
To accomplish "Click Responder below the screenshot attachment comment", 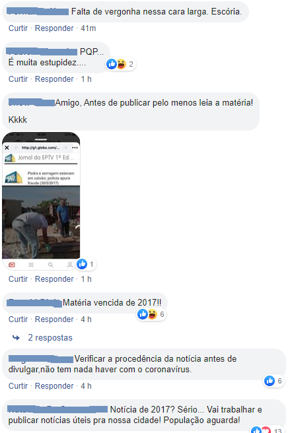I will [x=54, y=279].
